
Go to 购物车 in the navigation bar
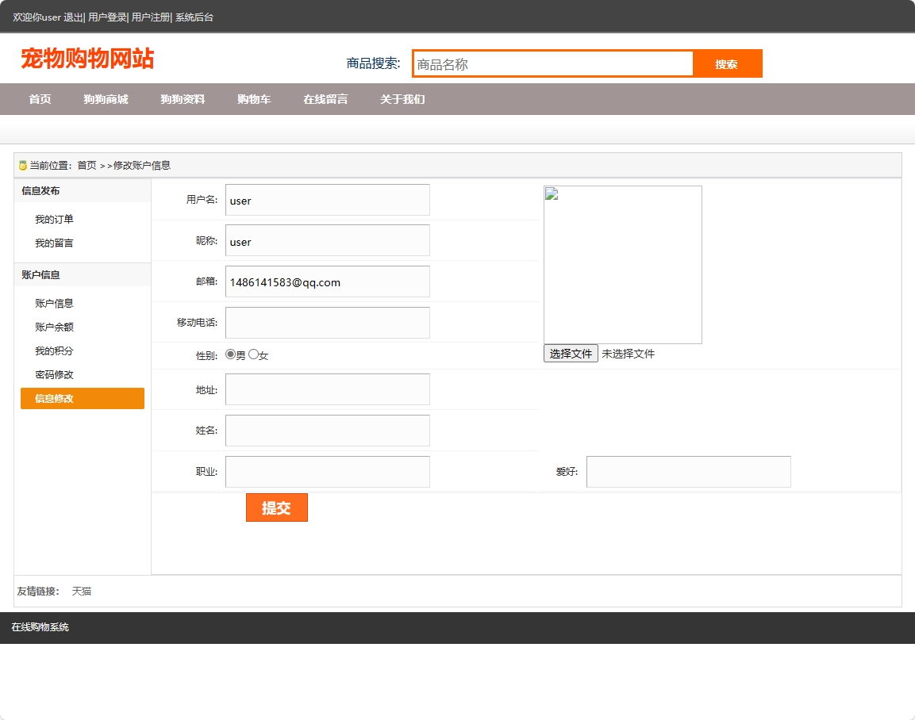click(254, 99)
